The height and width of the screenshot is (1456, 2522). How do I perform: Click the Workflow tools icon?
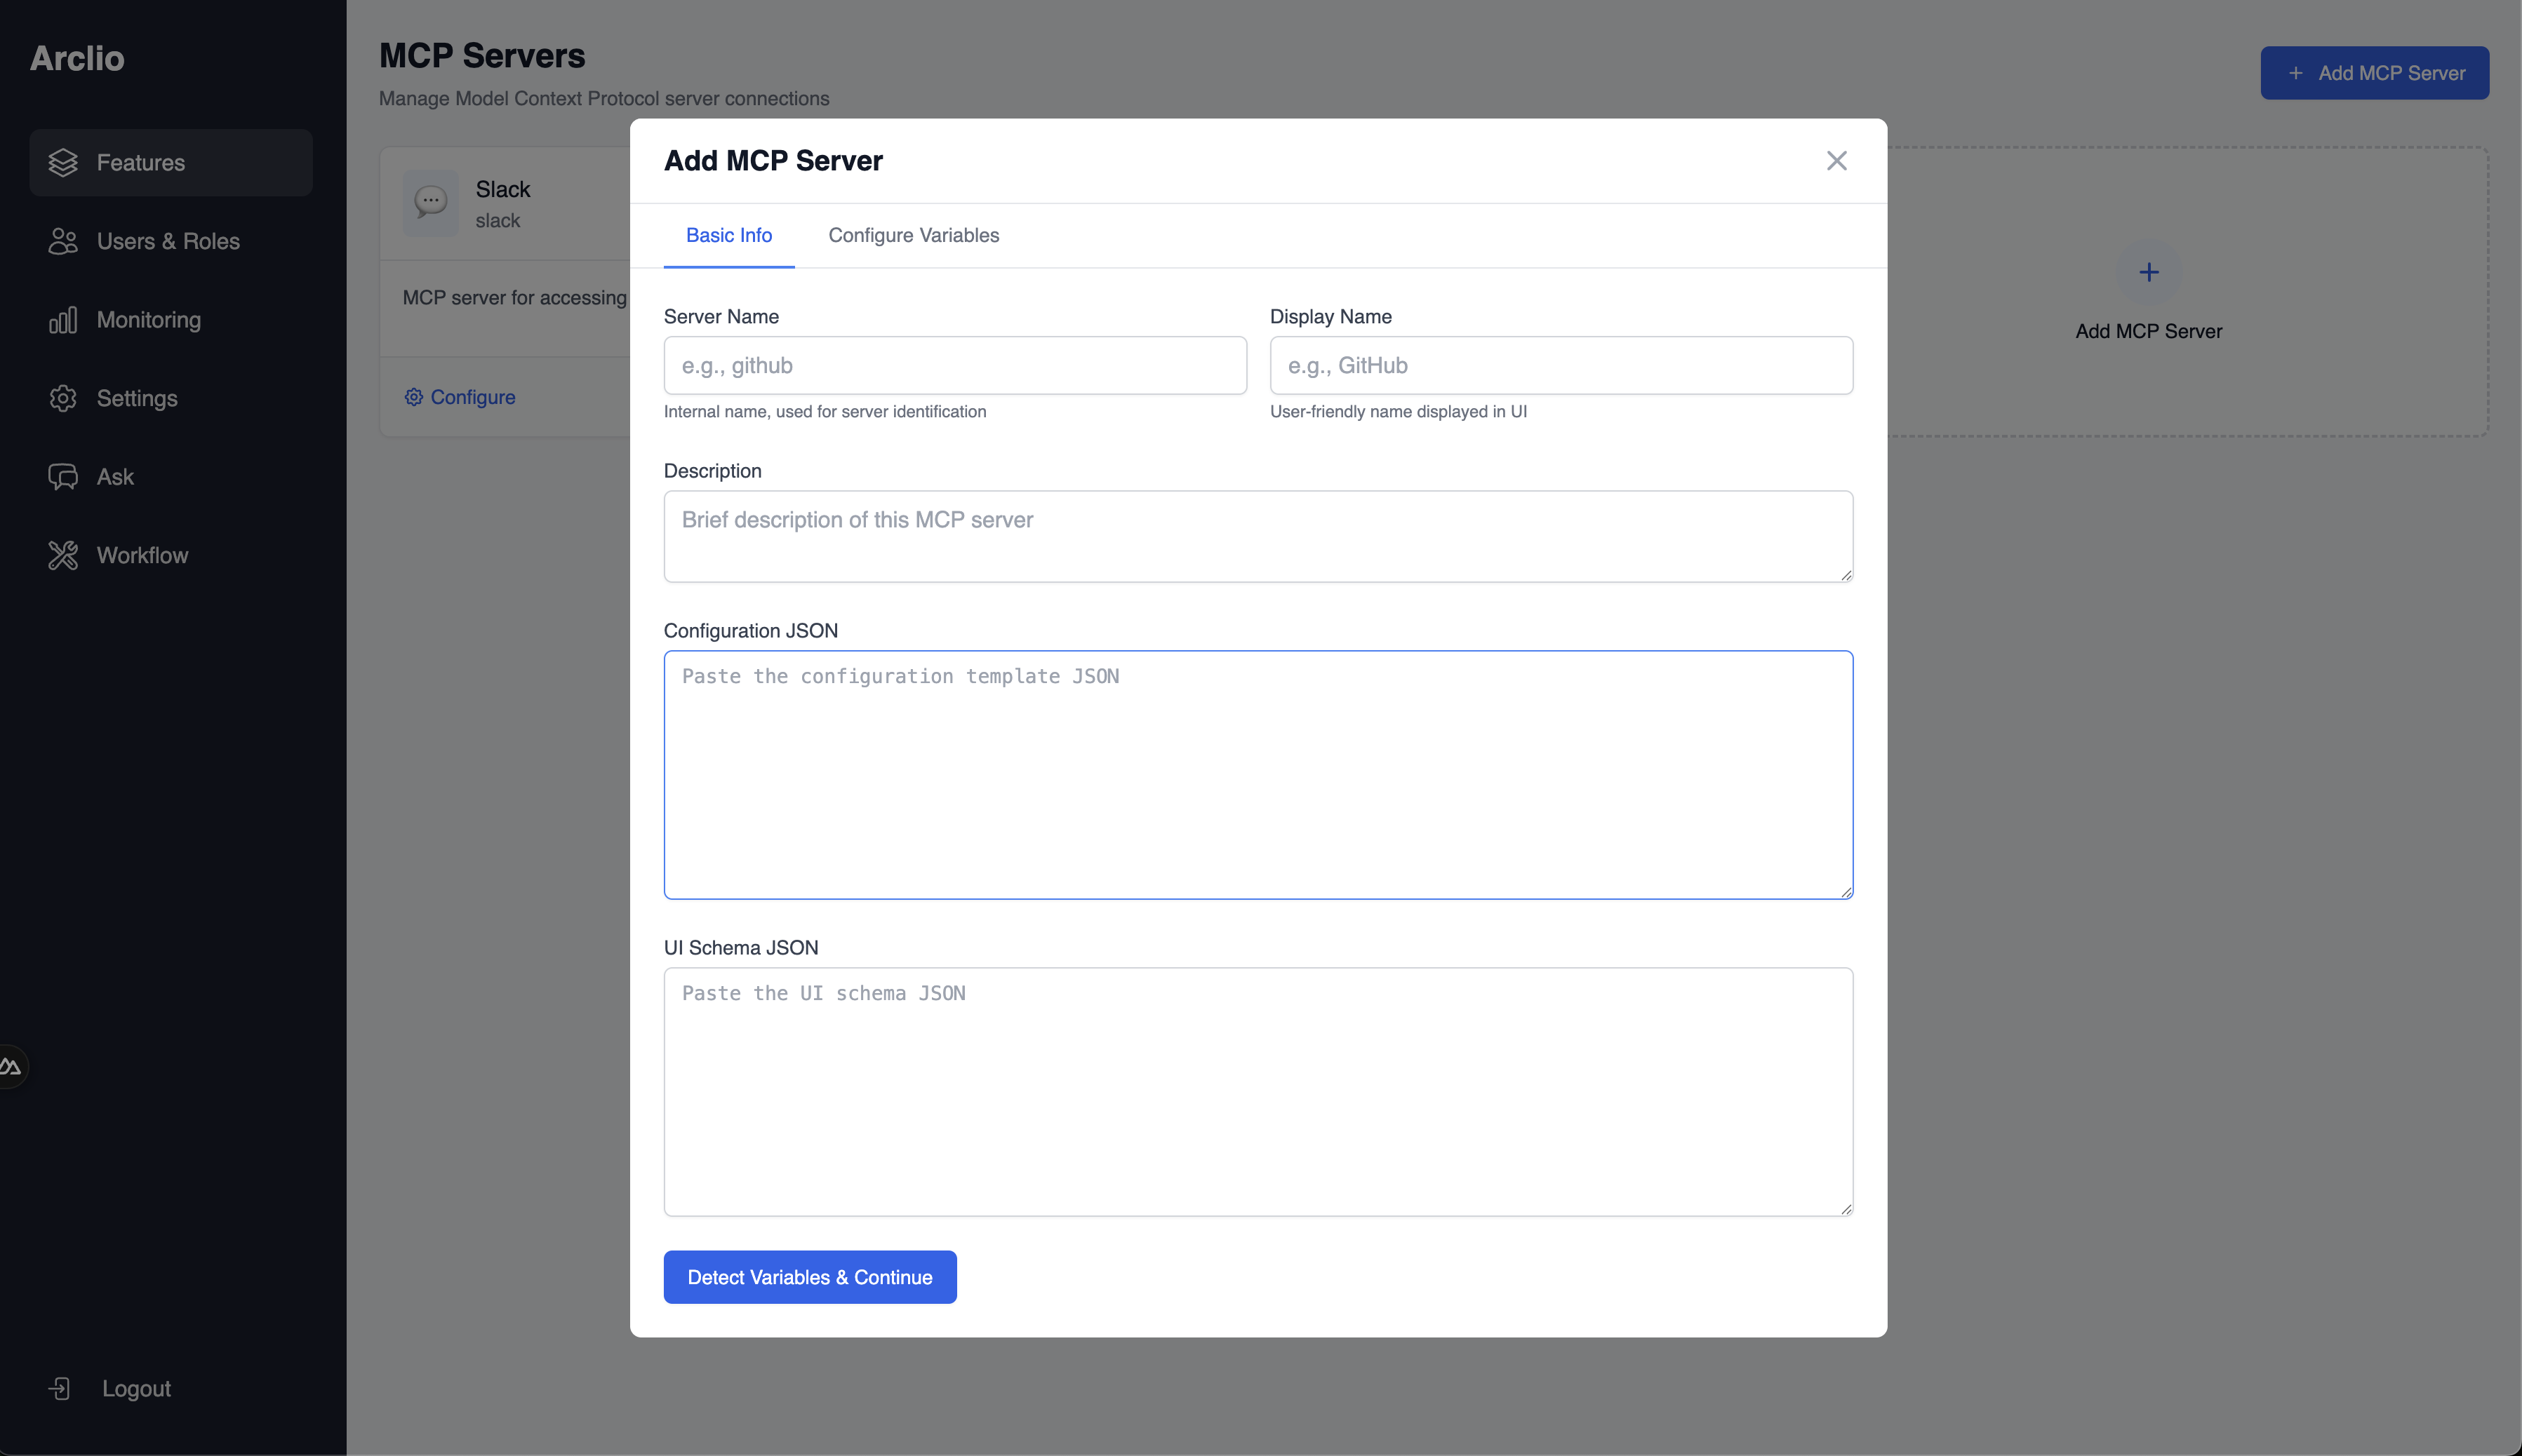[x=64, y=555]
